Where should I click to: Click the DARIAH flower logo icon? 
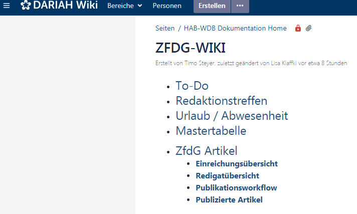tap(26, 6)
